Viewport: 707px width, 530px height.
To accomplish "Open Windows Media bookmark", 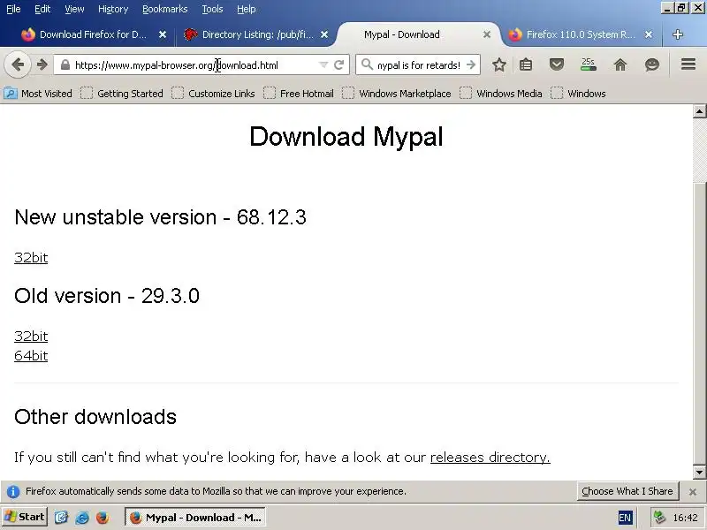I will pyautogui.click(x=501, y=94).
